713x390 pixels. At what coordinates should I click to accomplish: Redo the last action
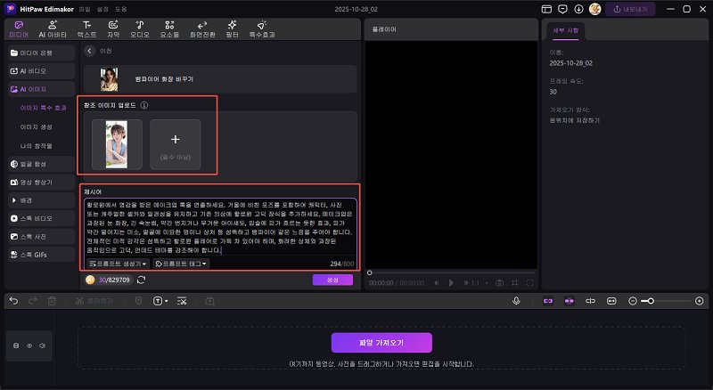click(33, 301)
